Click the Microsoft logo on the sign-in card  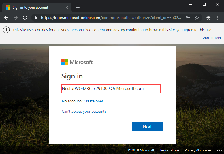(x=77, y=62)
